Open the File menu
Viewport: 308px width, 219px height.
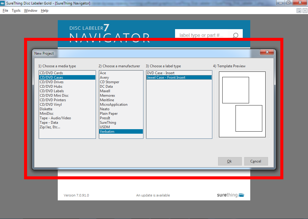(x=5, y=11)
